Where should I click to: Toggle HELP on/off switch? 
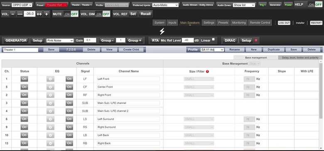[x=315, y=5]
